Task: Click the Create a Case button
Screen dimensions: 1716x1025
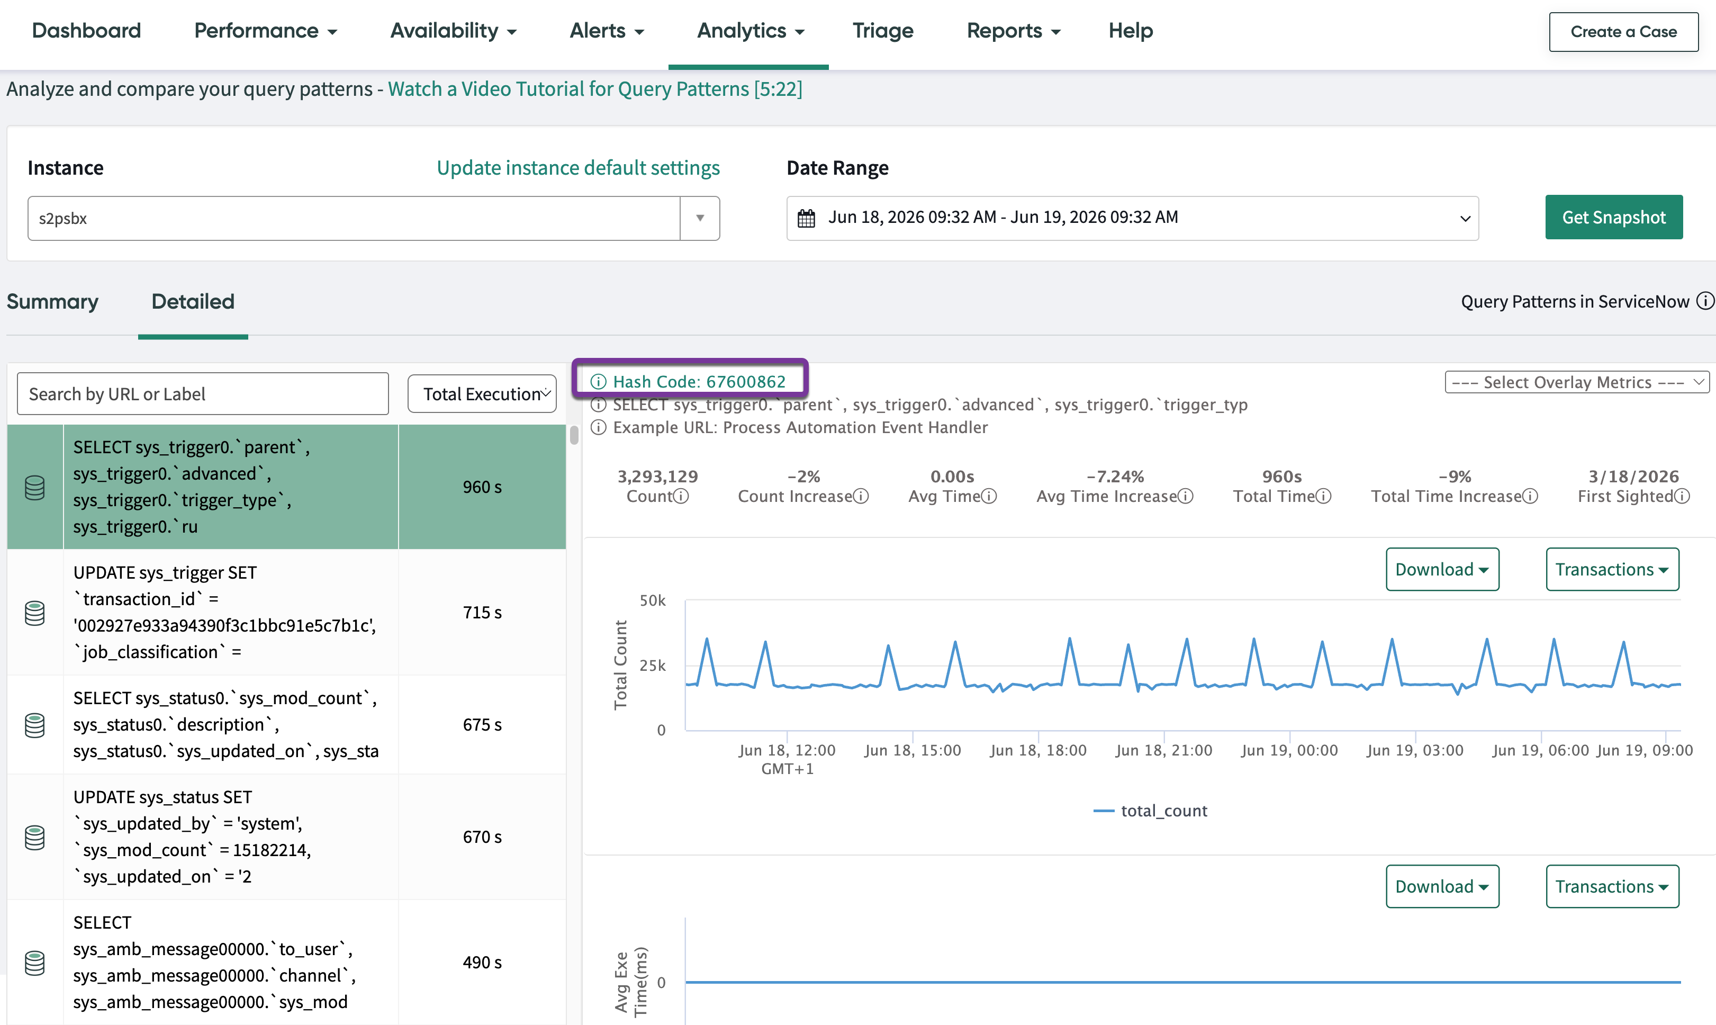Action: (x=1623, y=32)
